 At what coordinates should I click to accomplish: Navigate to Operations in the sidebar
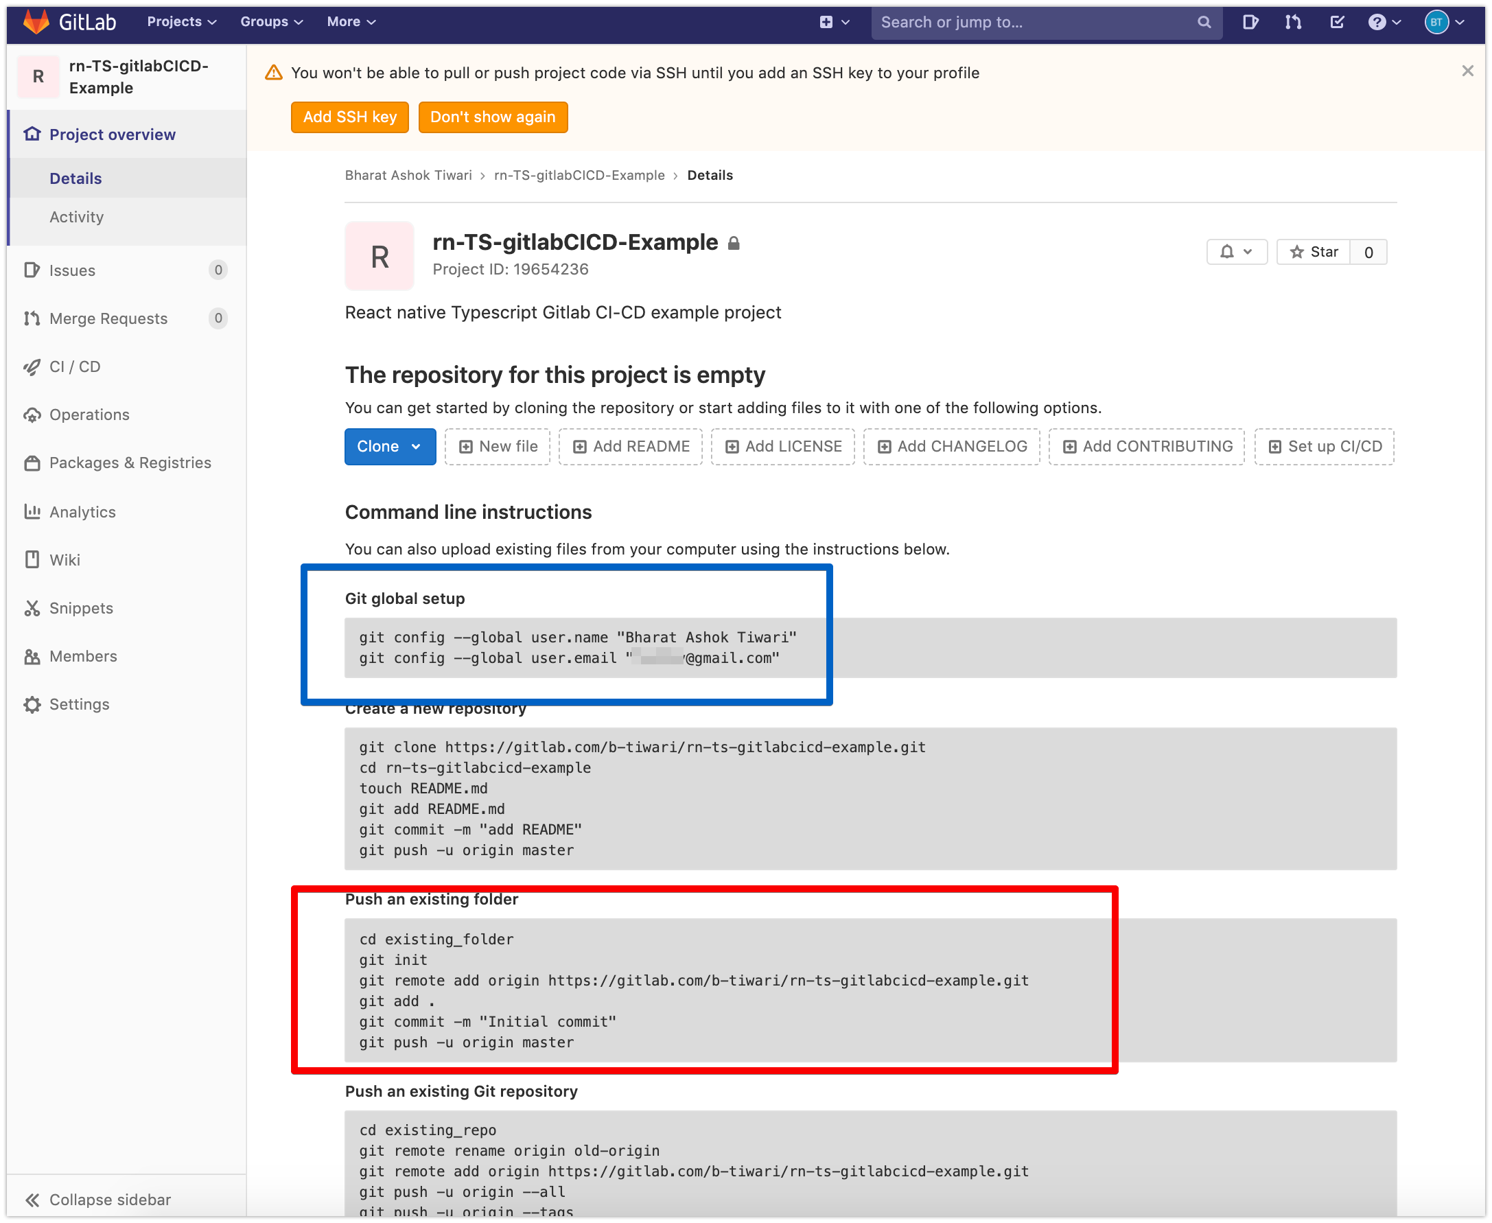pyautogui.click(x=89, y=415)
